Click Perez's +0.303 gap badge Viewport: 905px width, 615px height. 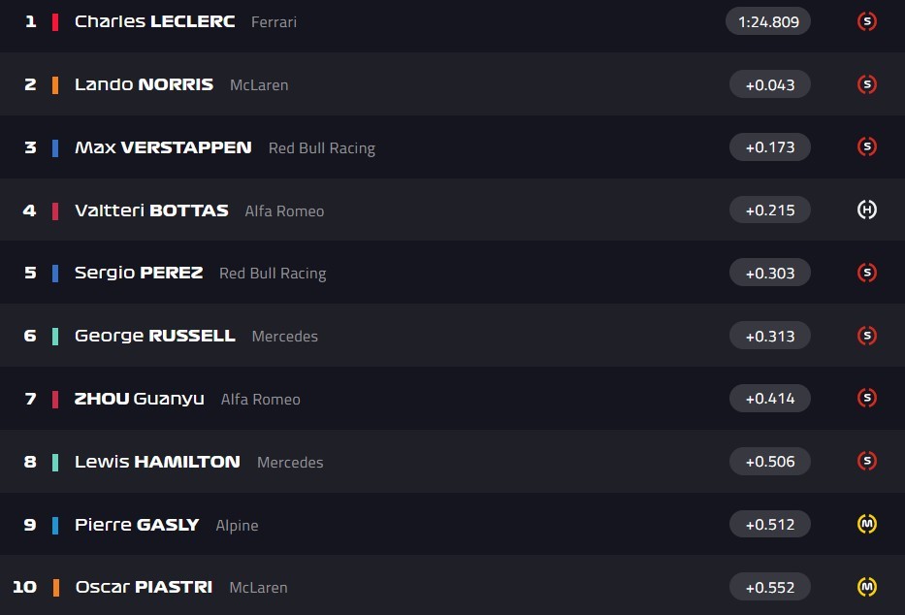pyautogui.click(x=770, y=273)
